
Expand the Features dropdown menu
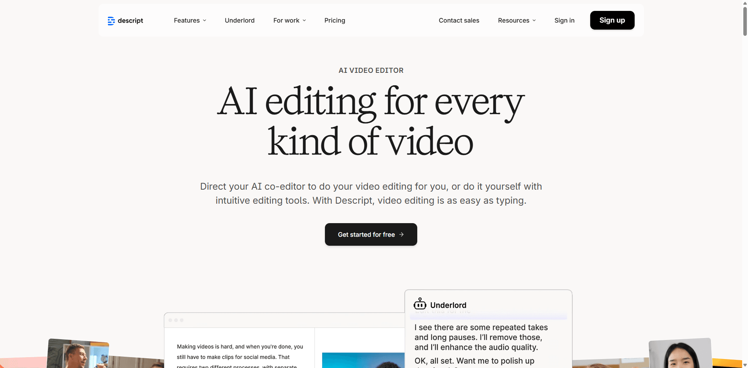tap(190, 20)
